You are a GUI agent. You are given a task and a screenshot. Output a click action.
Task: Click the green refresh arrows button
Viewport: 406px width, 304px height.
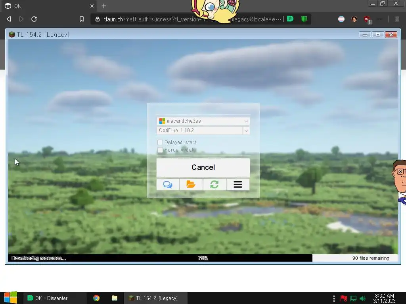click(x=214, y=184)
